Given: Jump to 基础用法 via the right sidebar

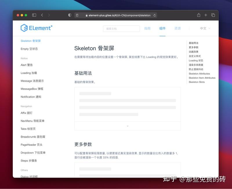Looking at the screenshot, I should (193, 43).
